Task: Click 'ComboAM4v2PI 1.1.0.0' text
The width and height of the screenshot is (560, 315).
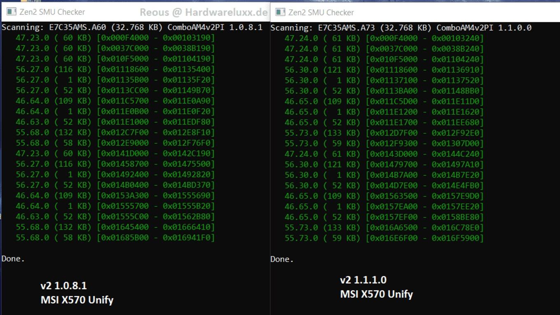Action: pos(484,28)
